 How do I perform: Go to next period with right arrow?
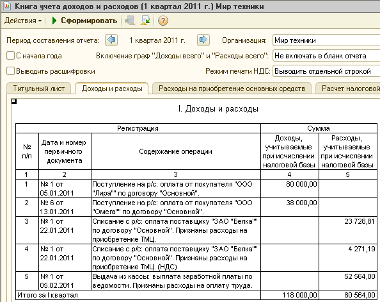(x=203, y=40)
